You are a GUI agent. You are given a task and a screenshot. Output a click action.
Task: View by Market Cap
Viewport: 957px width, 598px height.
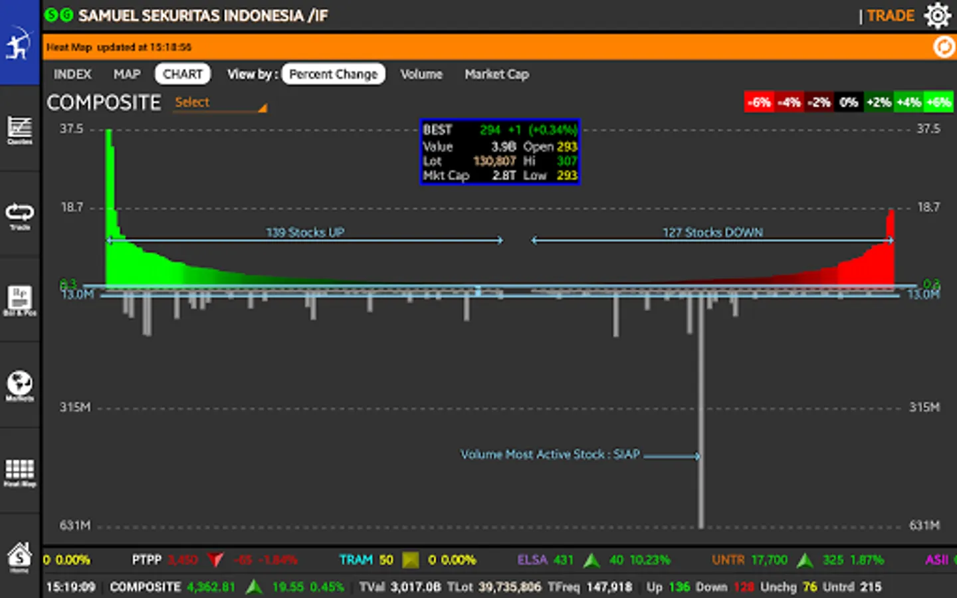[497, 74]
